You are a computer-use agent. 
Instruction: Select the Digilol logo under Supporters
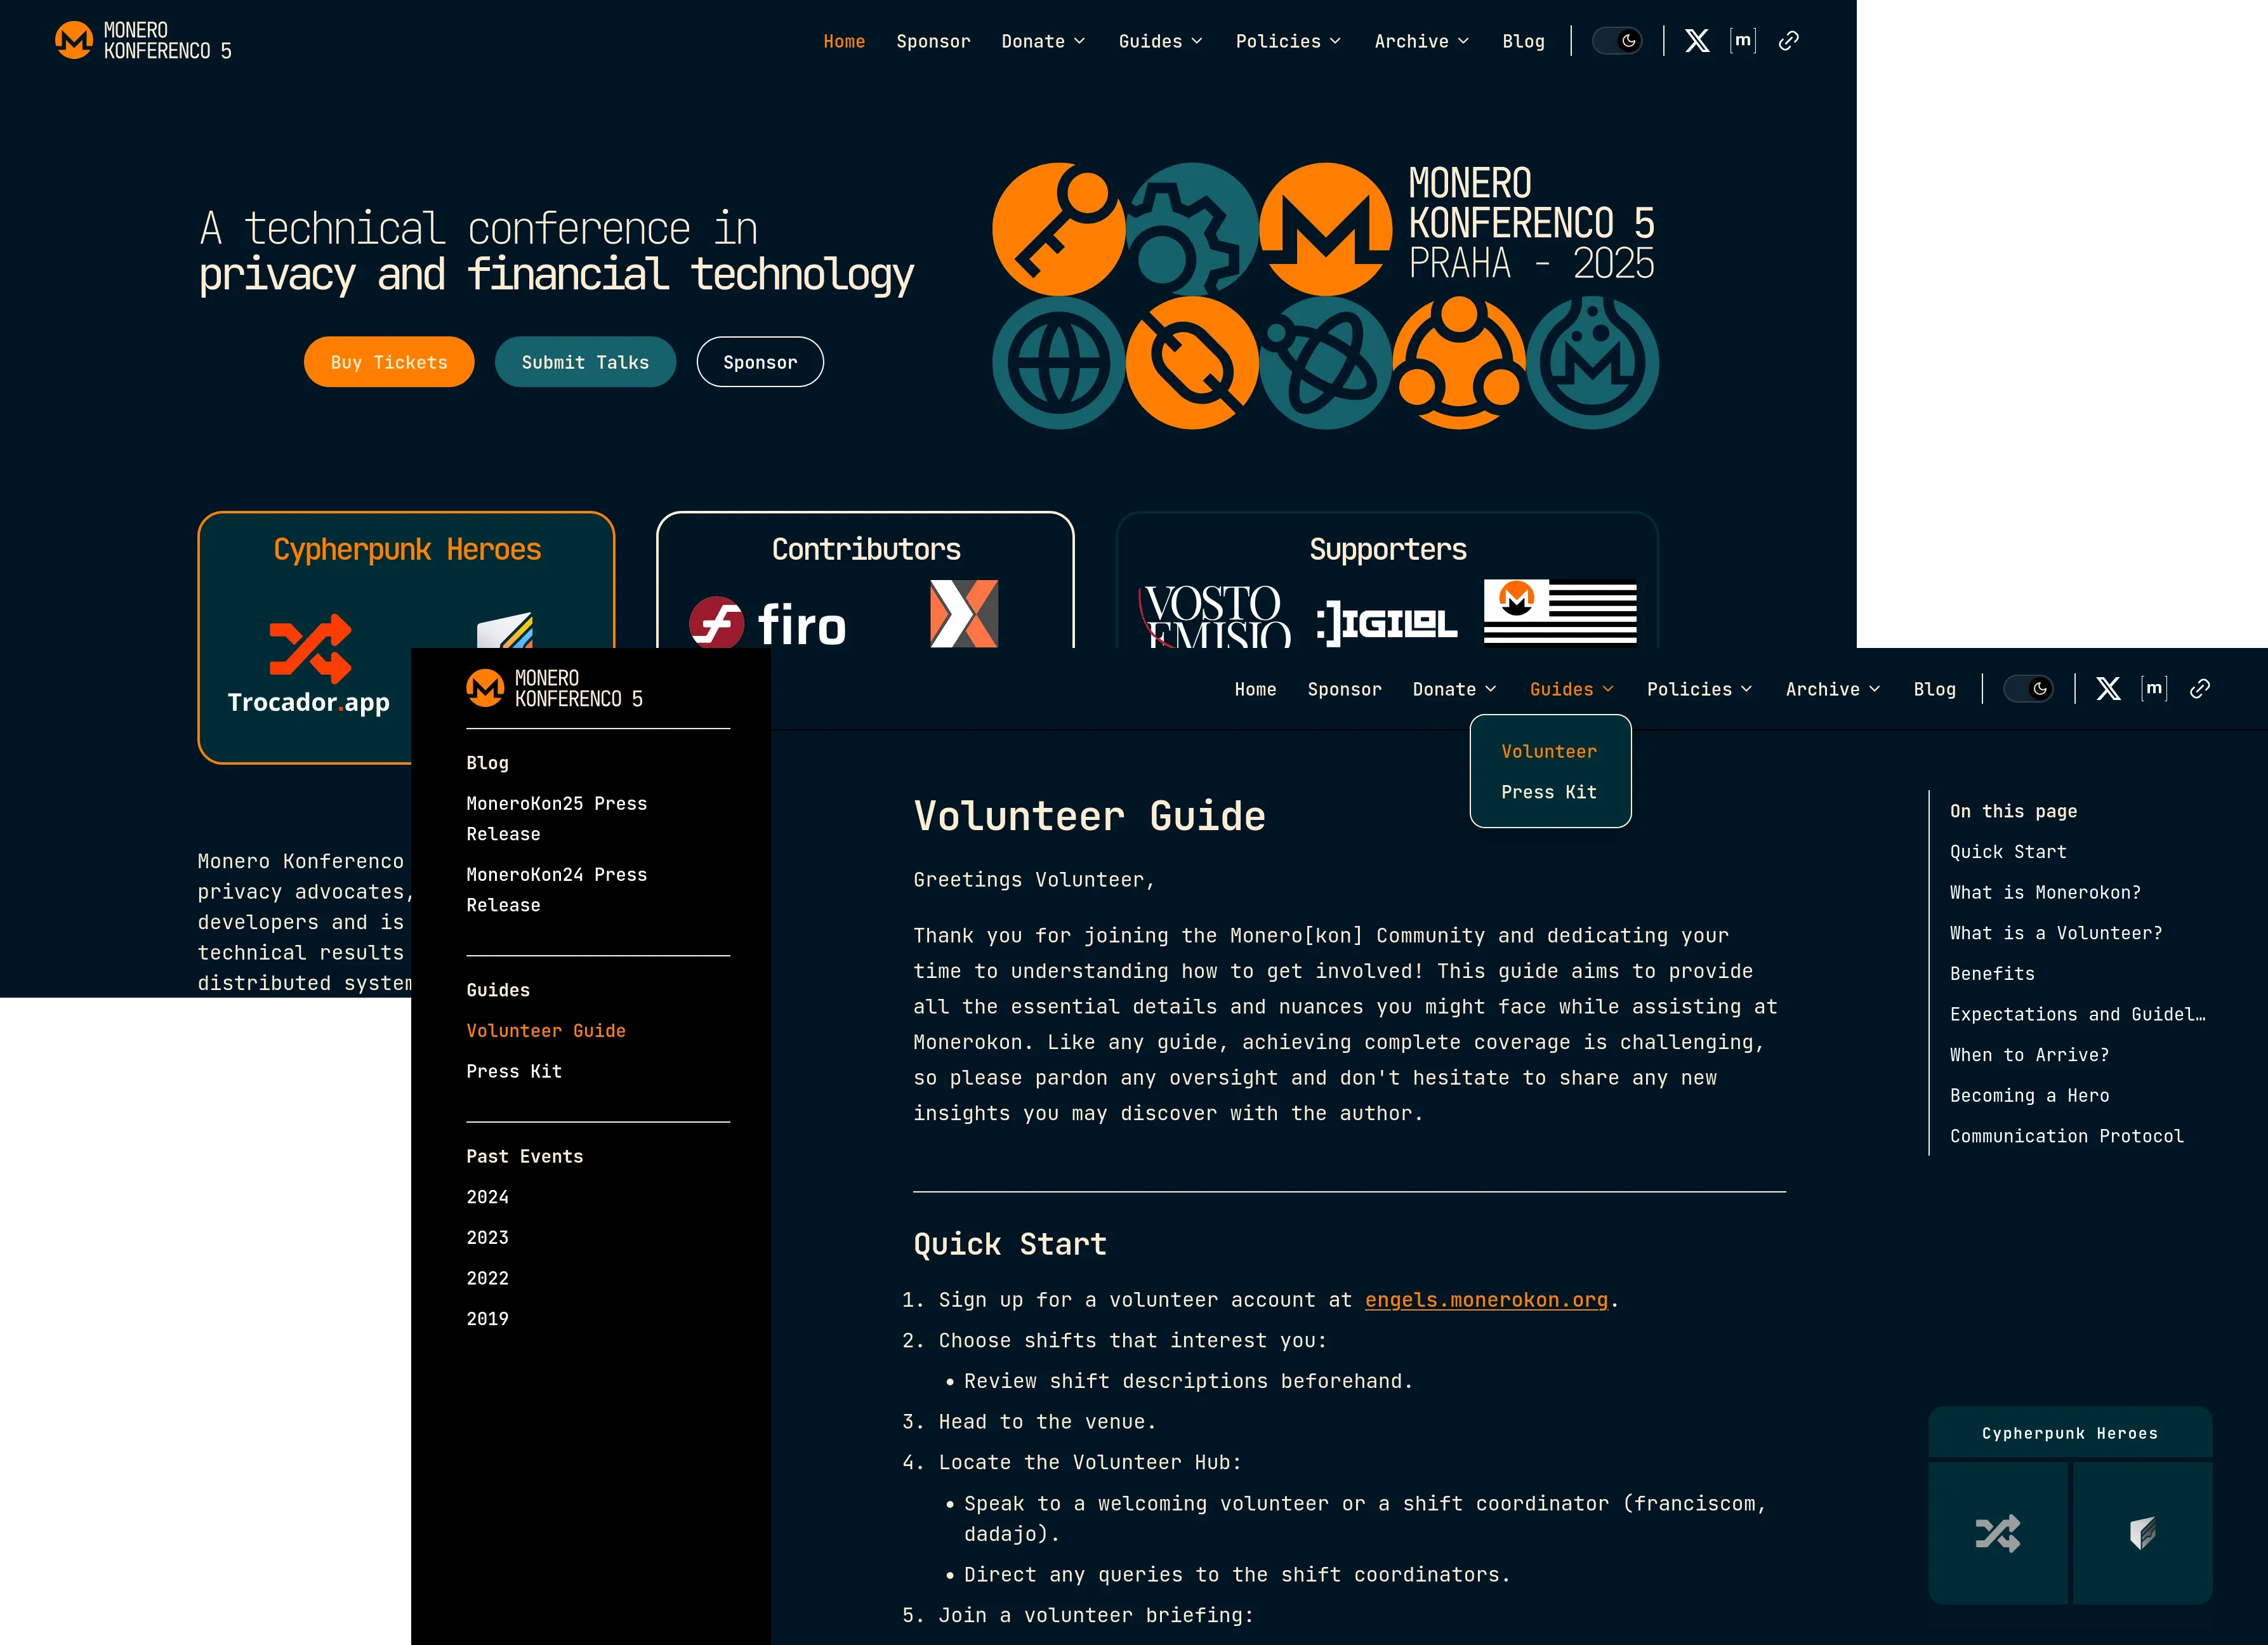coord(1387,620)
